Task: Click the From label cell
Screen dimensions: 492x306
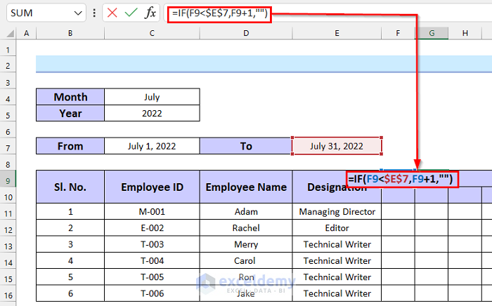Action: click(70, 146)
